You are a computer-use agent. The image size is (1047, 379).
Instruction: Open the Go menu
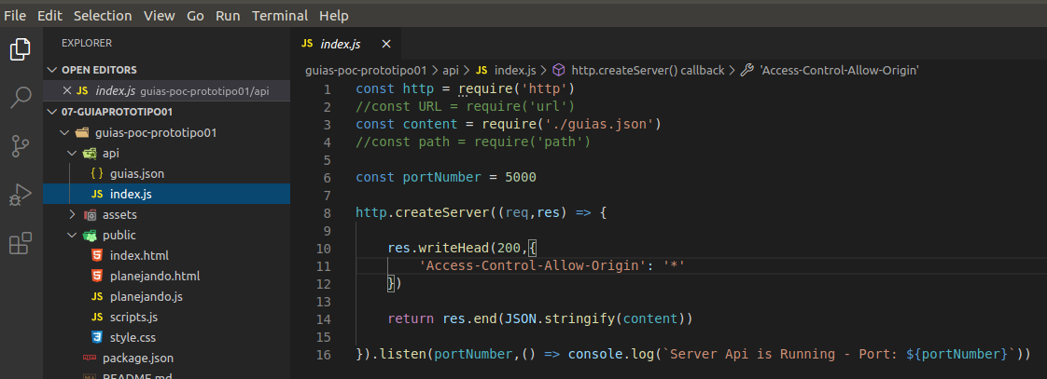click(x=196, y=15)
